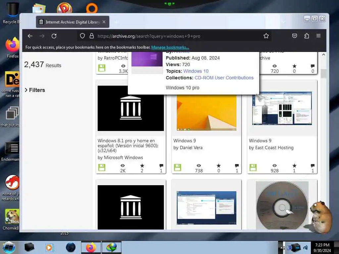The height and width of the screenshot is (254, 339).
Task: Click the 2,437 Results count text
Action: tap(43, 64)
